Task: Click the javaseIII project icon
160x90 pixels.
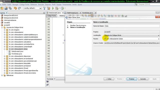Action: click(2, 25)
